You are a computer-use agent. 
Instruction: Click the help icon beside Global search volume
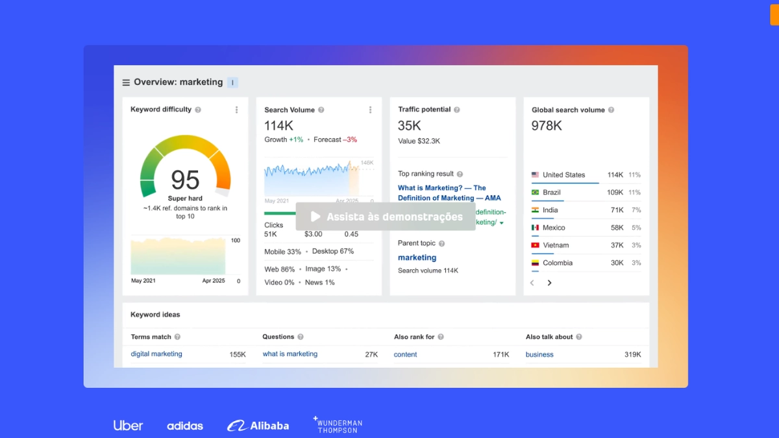611,110
